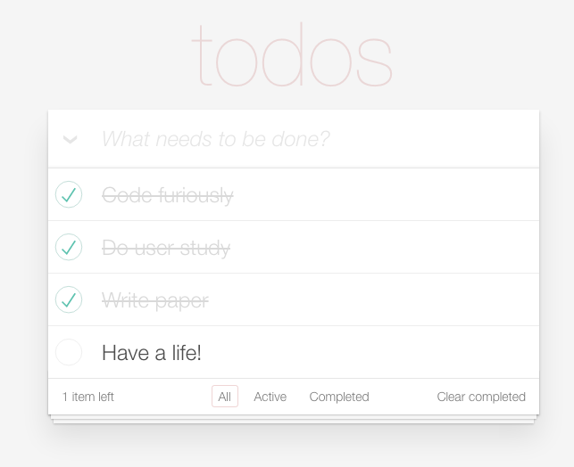Click the Code furiously strikethrough label

coord(168,195)
